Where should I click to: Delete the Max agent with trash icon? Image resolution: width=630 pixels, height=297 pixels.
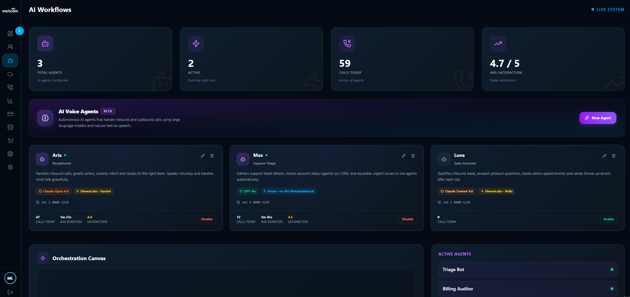point(413,156)
